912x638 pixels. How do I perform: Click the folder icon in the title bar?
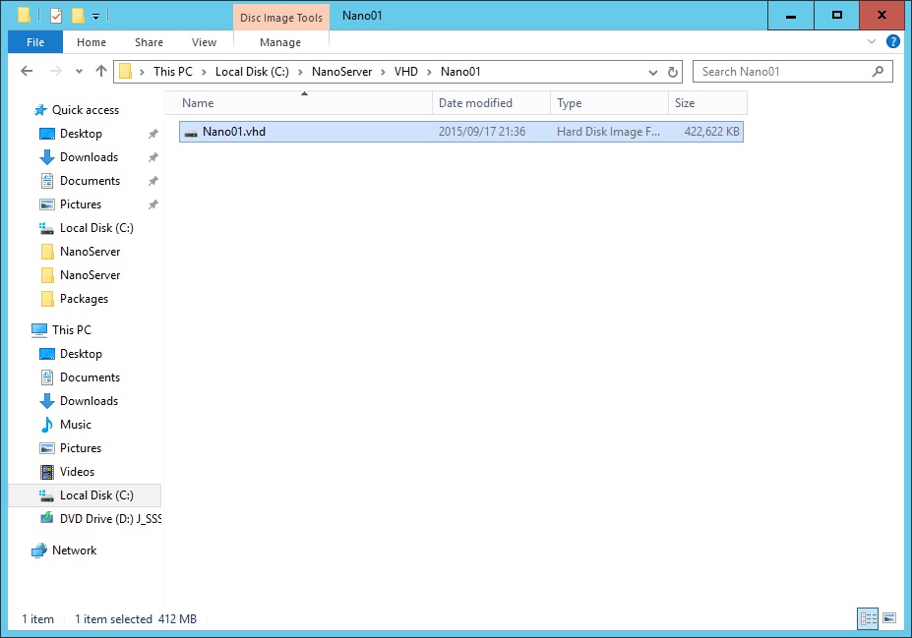pos(24,16)
